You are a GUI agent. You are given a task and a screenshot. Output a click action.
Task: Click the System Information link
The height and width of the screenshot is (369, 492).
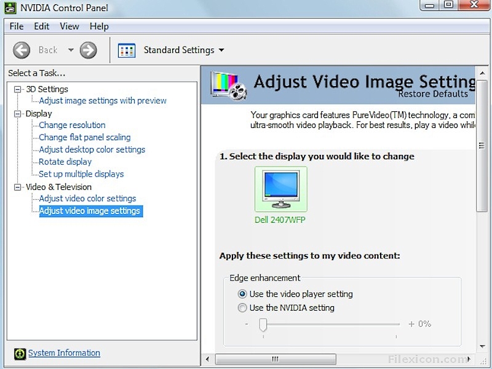click(x=64, y=353)
